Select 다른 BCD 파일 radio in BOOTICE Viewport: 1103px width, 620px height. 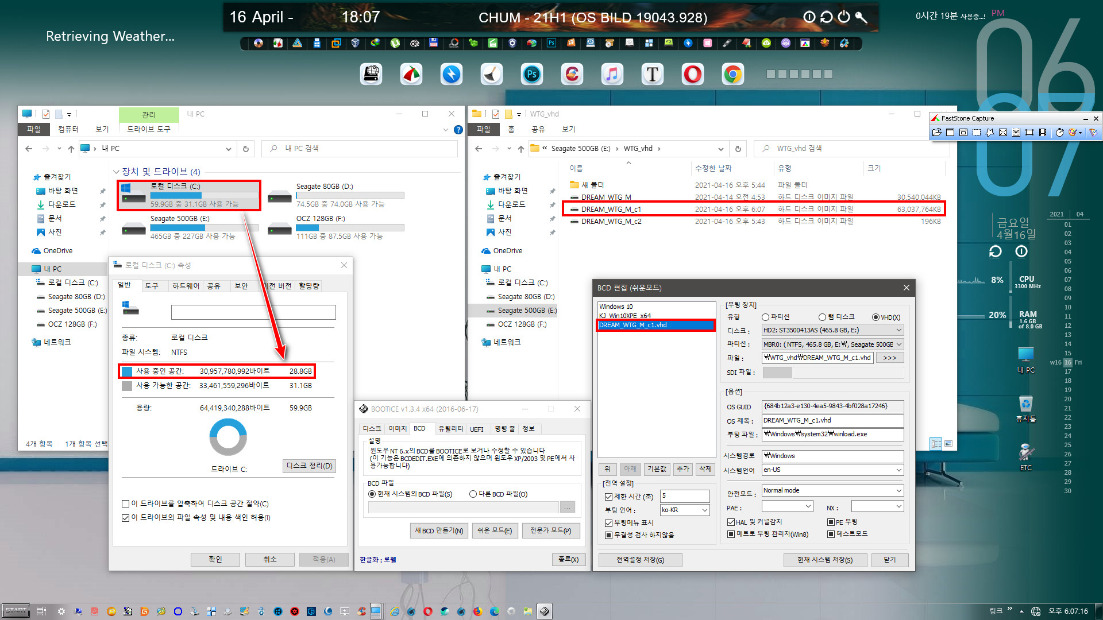(473, 494)
